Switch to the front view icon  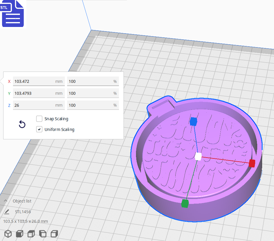[19, 234]
